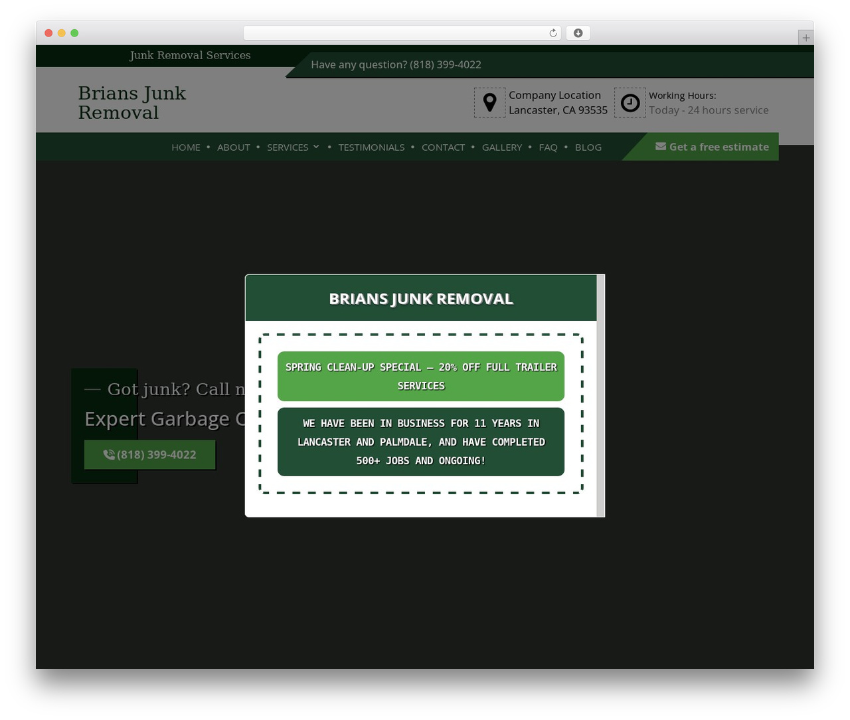Open the FAQ menu item
The height and width of the screenshot is (720, 850).
tap(548, 147)
